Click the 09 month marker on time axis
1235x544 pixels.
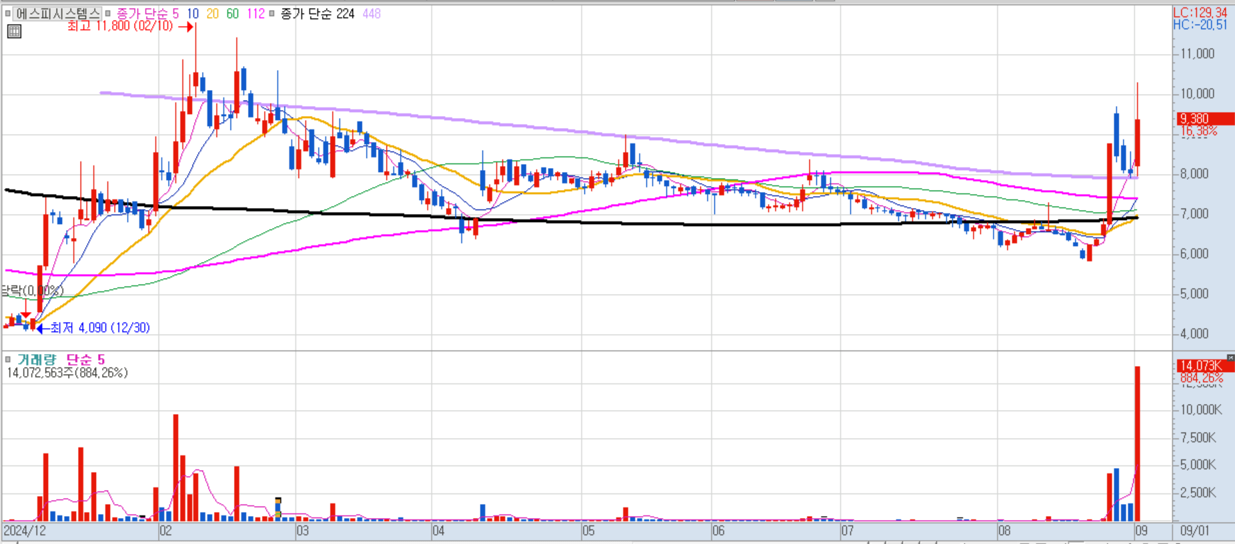tap(1141, 531)
